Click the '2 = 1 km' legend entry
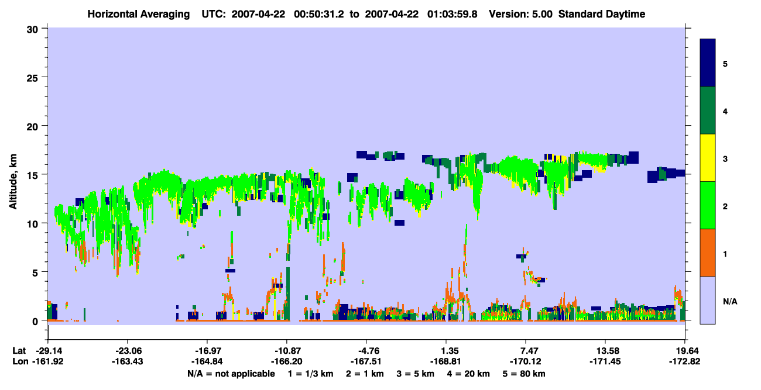 point(364,374)
